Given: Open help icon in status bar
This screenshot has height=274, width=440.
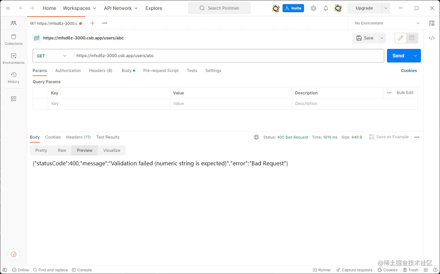Looking at the screenshot, I should (x=435, y=270).
